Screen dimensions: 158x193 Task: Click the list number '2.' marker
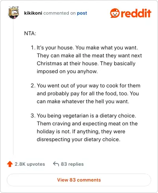(33, 85)
